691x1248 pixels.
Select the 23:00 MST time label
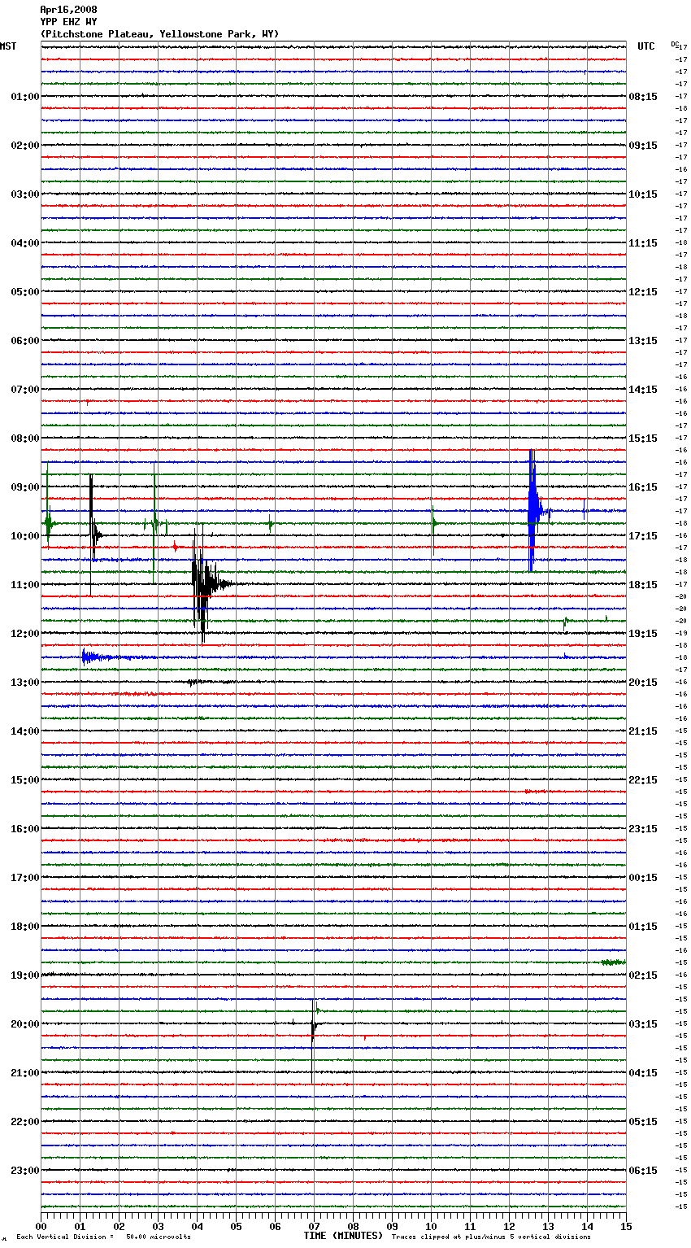[x=25, y=1171]
